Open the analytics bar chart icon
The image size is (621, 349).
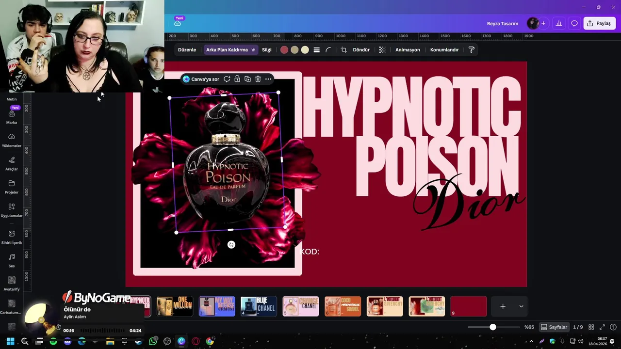(x=559, y=23)
